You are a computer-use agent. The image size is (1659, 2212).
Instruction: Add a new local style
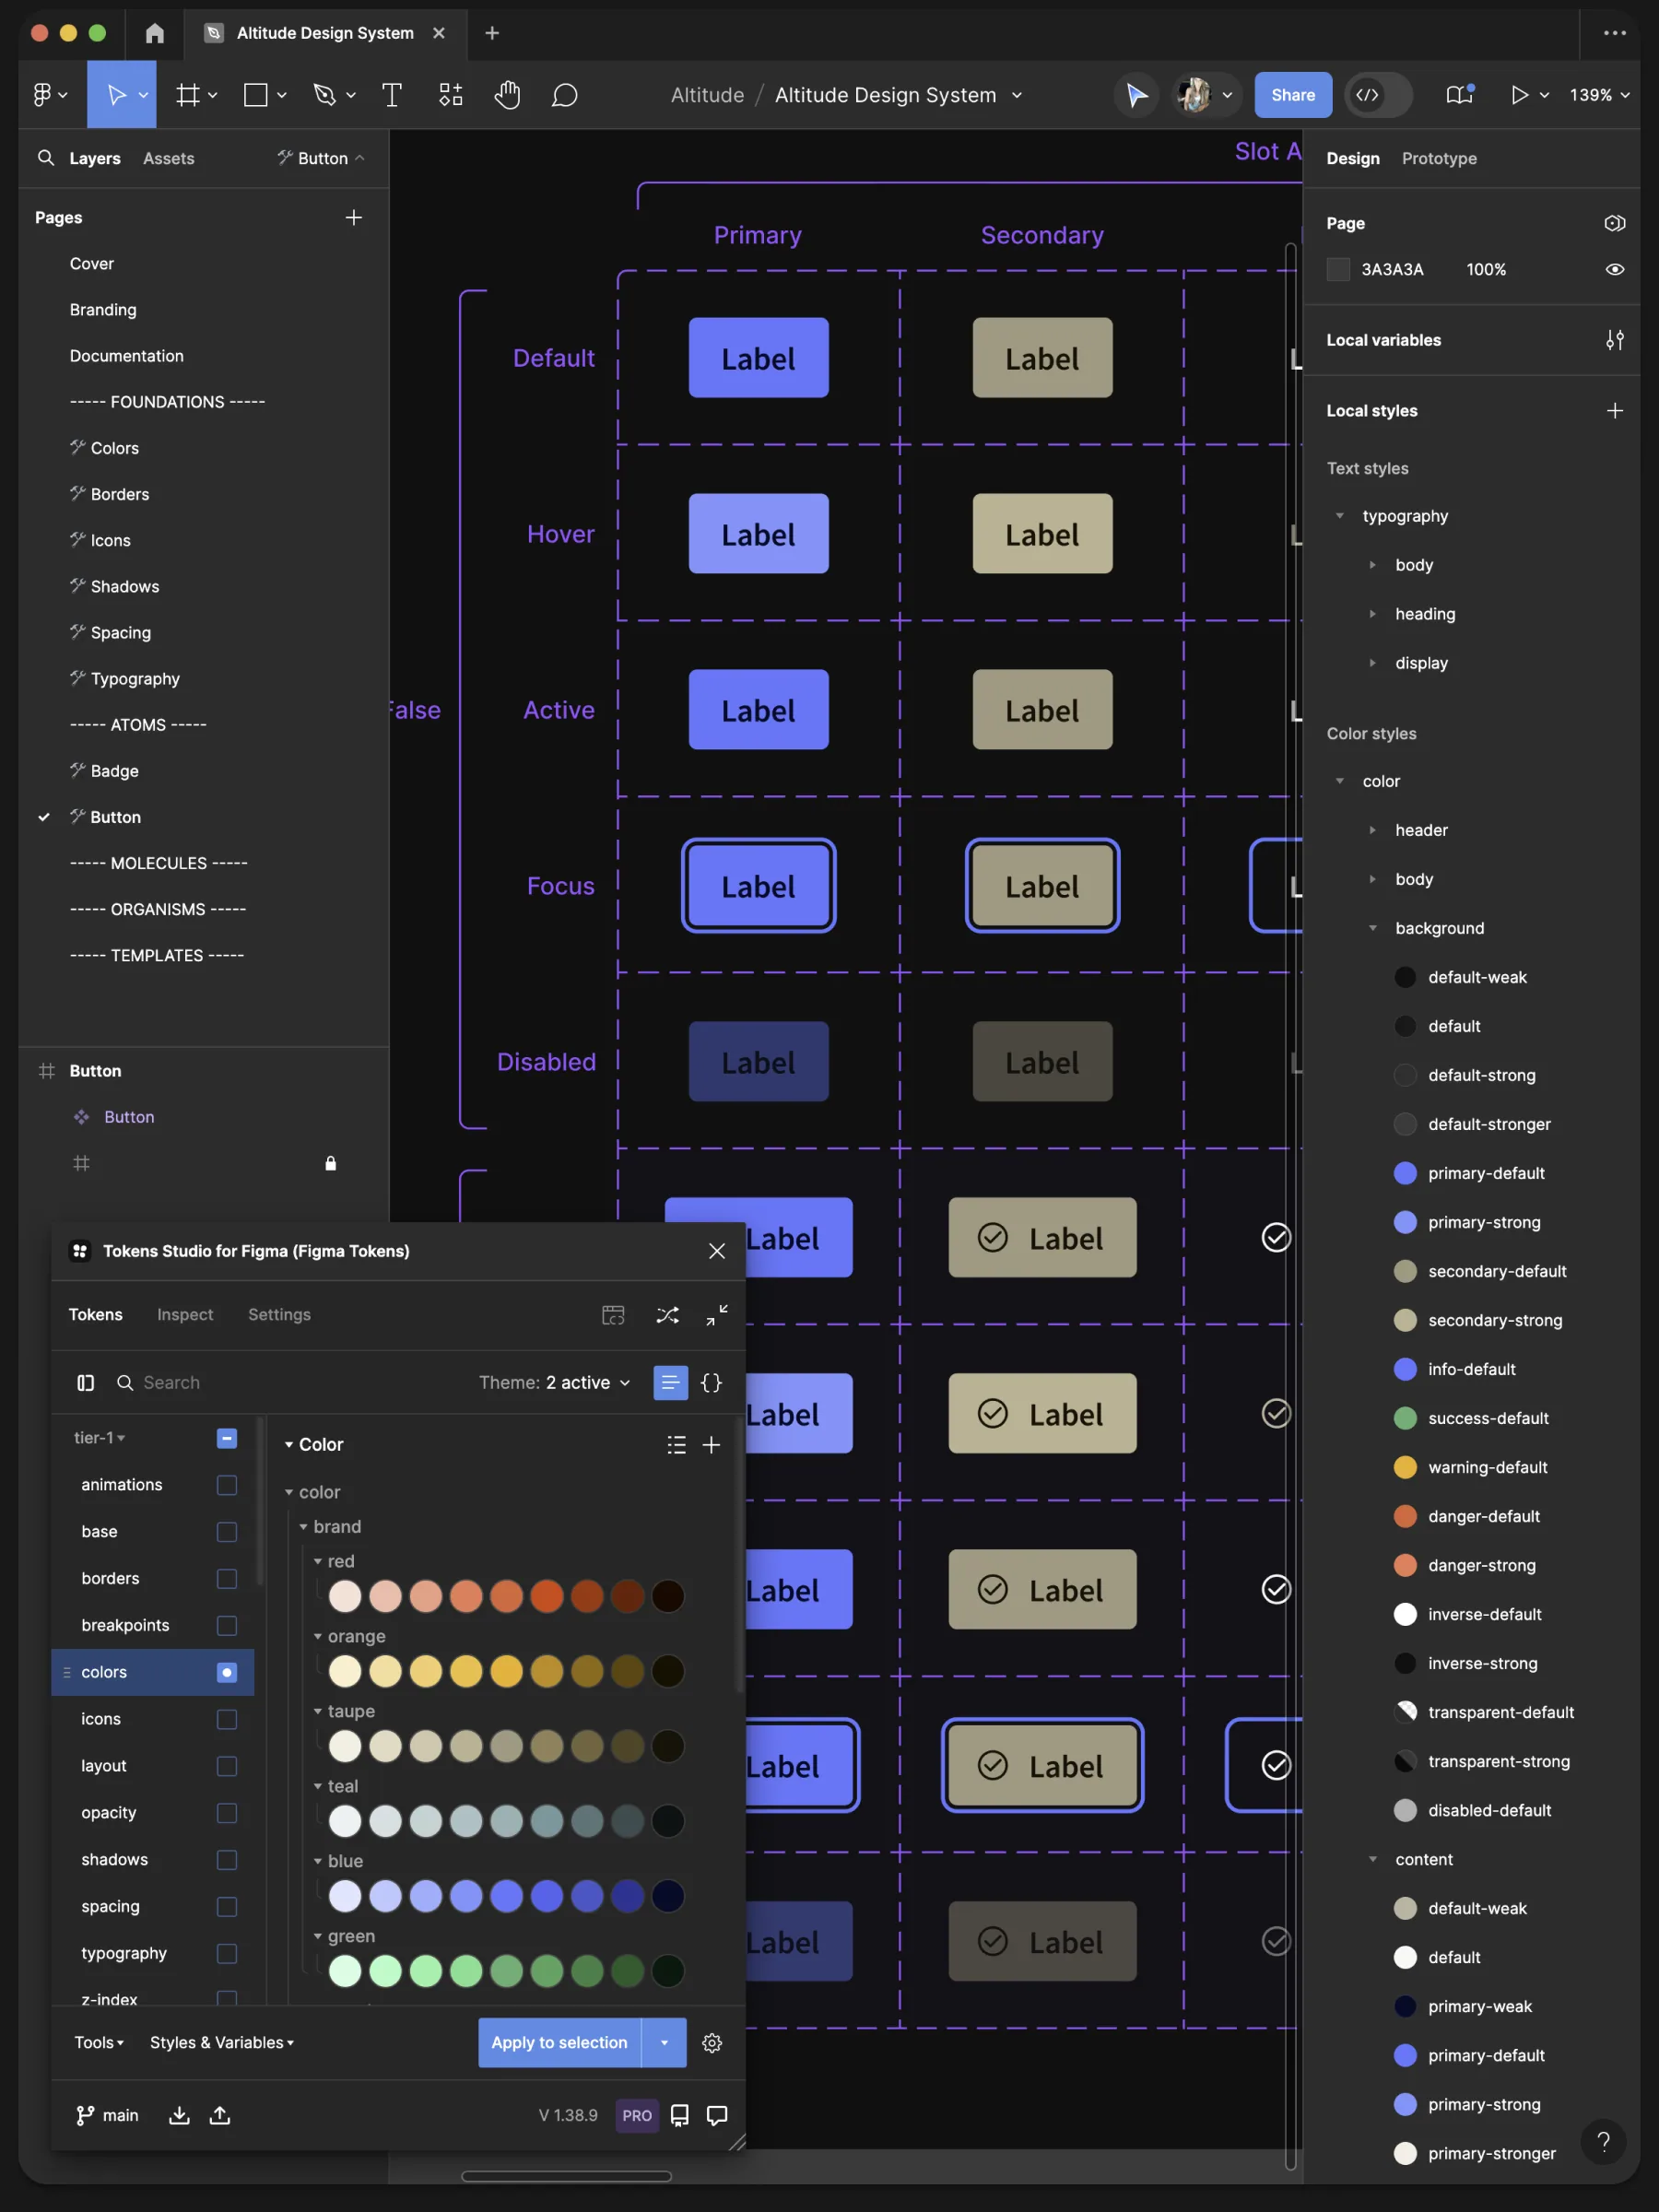1614,411
